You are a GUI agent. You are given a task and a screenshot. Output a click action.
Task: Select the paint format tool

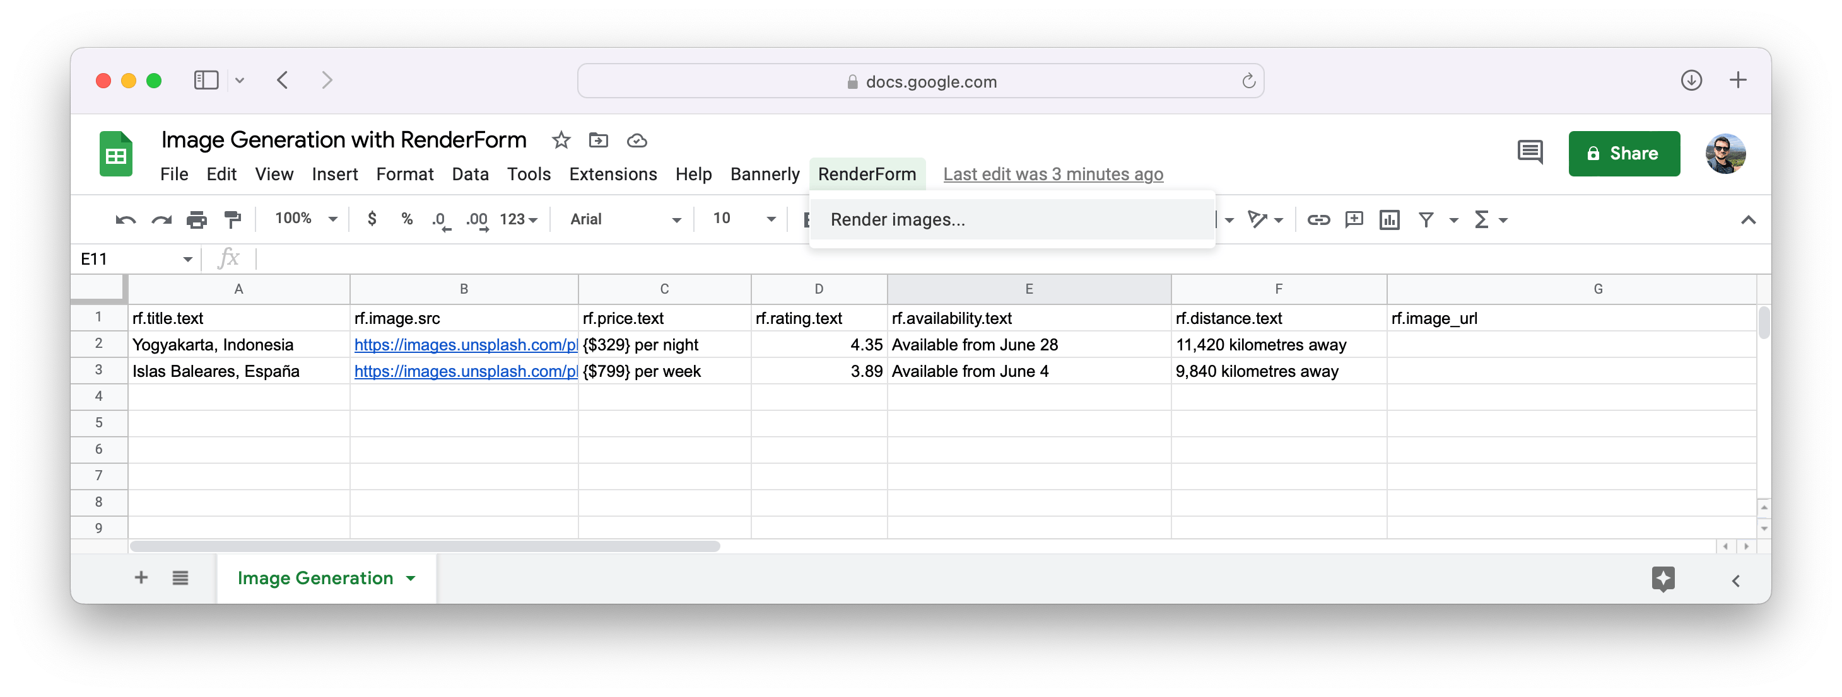[232, 220]
